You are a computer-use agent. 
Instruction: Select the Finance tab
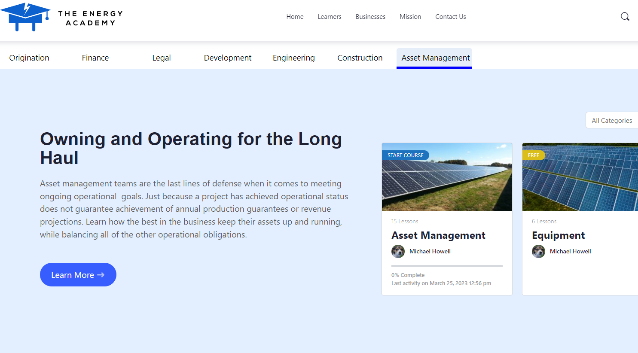[x=95, y=58]
